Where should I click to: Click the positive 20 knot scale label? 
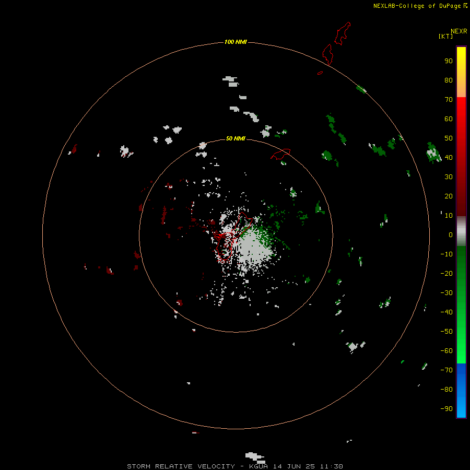[449, 196]
